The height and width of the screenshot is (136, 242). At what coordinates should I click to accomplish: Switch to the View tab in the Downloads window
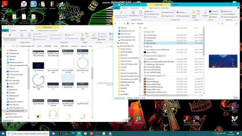click(143, 8)
